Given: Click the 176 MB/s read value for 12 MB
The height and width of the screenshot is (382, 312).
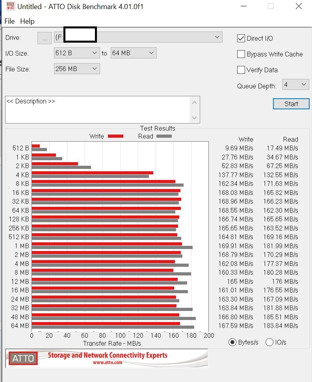Looking at the screenshot, I should pos(285,281).
